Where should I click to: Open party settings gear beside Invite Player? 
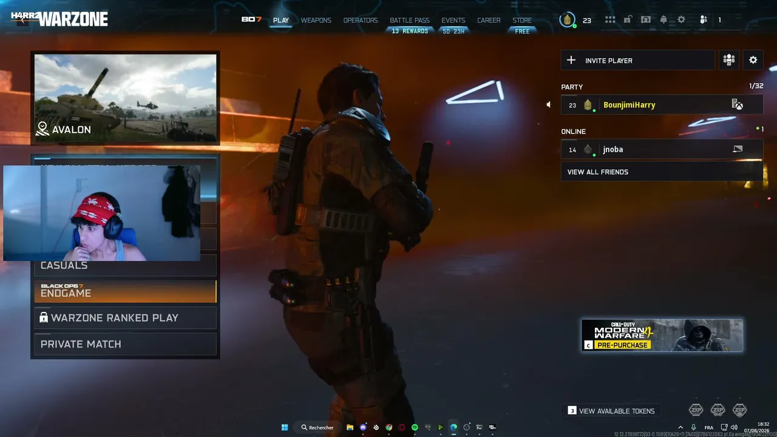(x=753, y=60)
